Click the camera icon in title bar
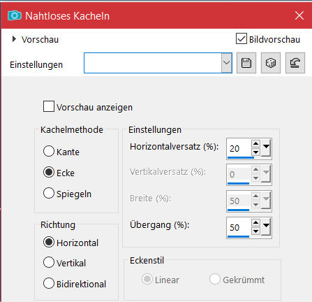This screenshot has height=302, width=312. (x=15, y=16)
